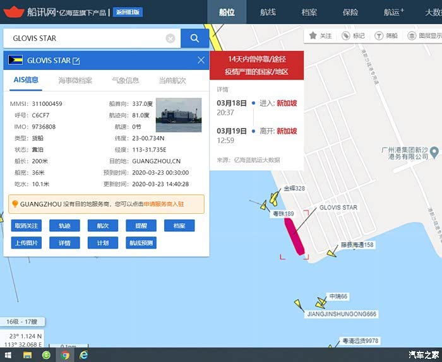This screenshot has height=362, width=442.
Task: Click the 中瑞66 ship icon
Action: point(322,301)
